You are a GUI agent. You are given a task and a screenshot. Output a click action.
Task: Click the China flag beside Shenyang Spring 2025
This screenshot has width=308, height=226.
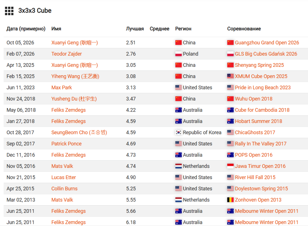(230, 65)
